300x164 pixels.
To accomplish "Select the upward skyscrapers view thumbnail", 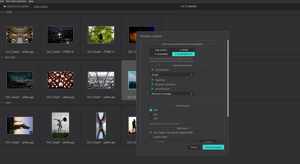I will 101,125.
